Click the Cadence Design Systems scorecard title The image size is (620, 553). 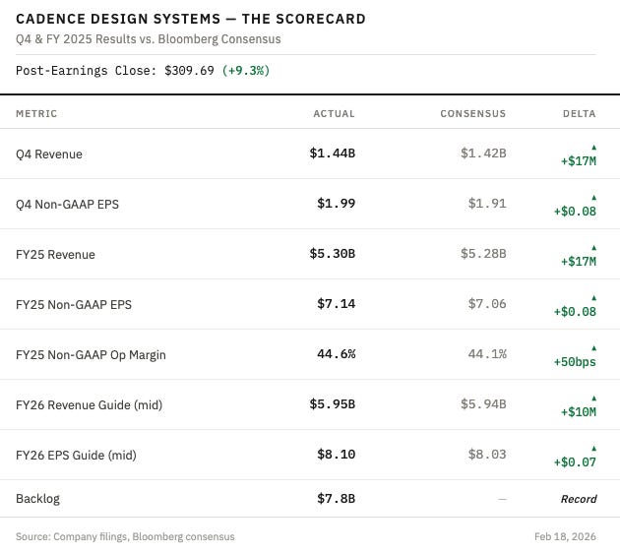click(191, 19)
